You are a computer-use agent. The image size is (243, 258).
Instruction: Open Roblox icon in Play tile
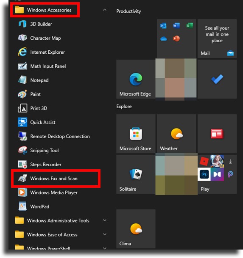pos(204,161)
